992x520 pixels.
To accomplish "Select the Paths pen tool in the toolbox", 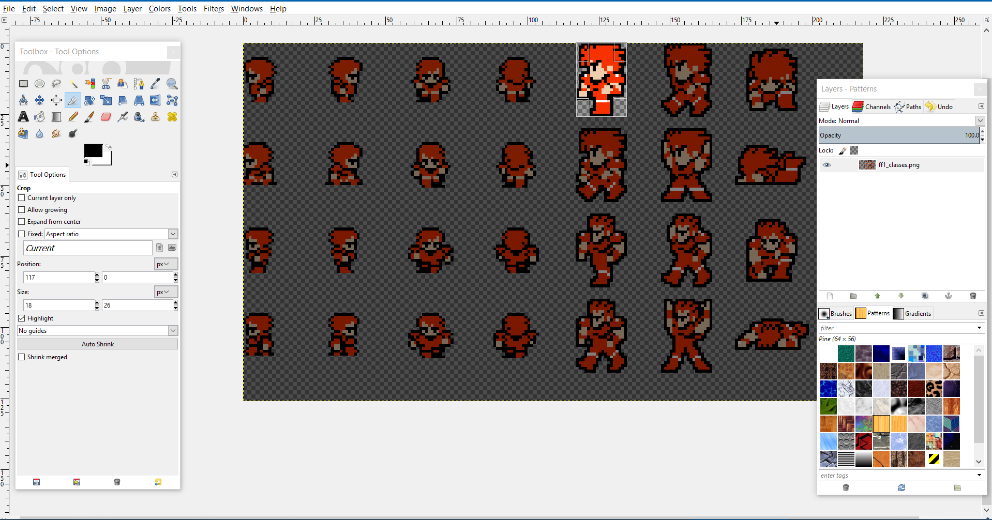I will pyautogui.click(x=139, y=84).
